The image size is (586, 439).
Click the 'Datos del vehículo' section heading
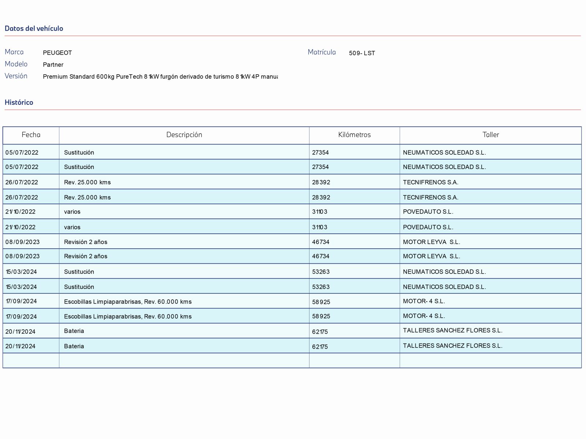pyautogui.click(x=34, y=29)
